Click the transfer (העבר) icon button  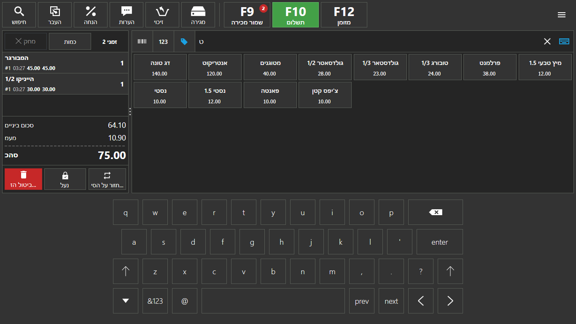click(55, 15)
